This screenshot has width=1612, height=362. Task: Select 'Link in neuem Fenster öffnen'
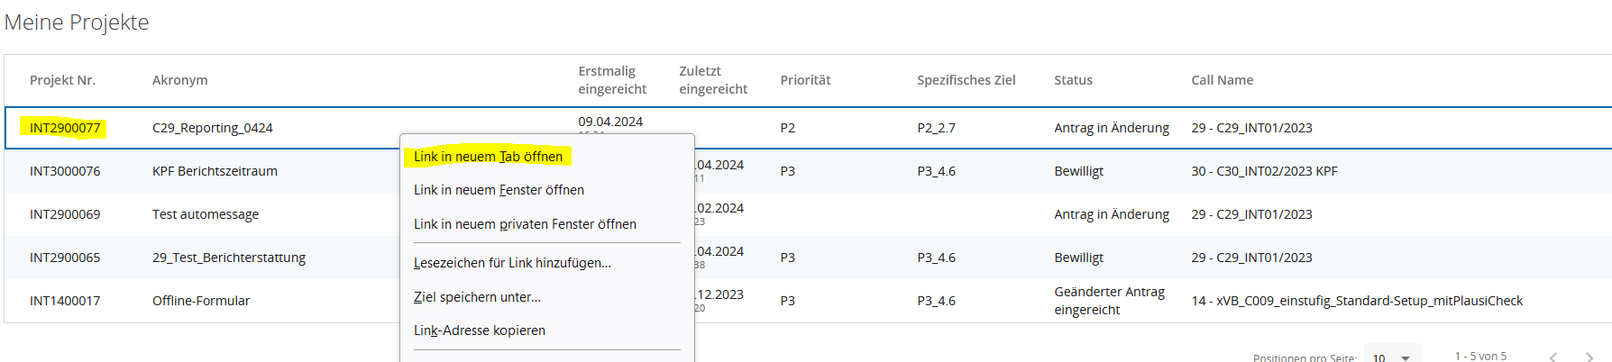pos(499,190)
